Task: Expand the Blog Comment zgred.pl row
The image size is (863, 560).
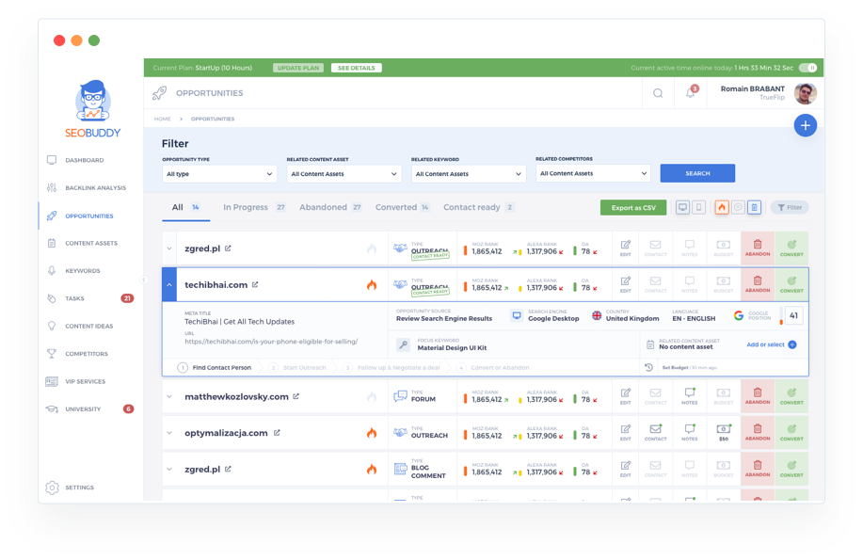Action: point(169,469)
